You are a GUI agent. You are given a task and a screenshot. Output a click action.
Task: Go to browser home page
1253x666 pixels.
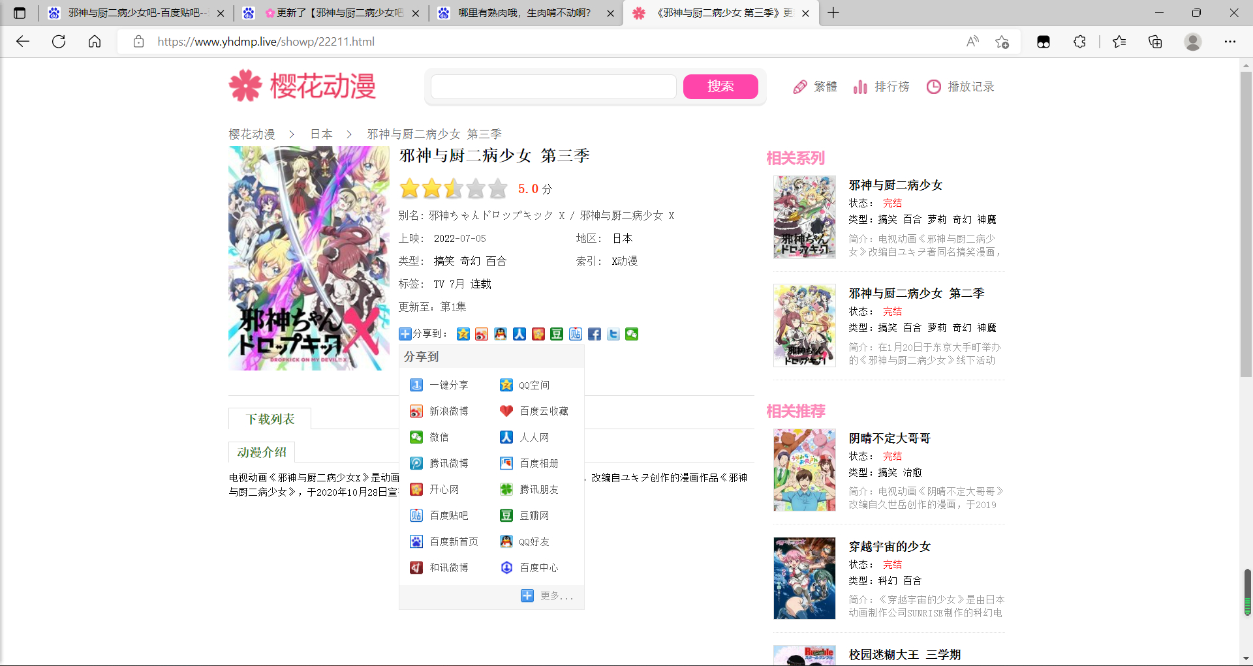[95, 42]
